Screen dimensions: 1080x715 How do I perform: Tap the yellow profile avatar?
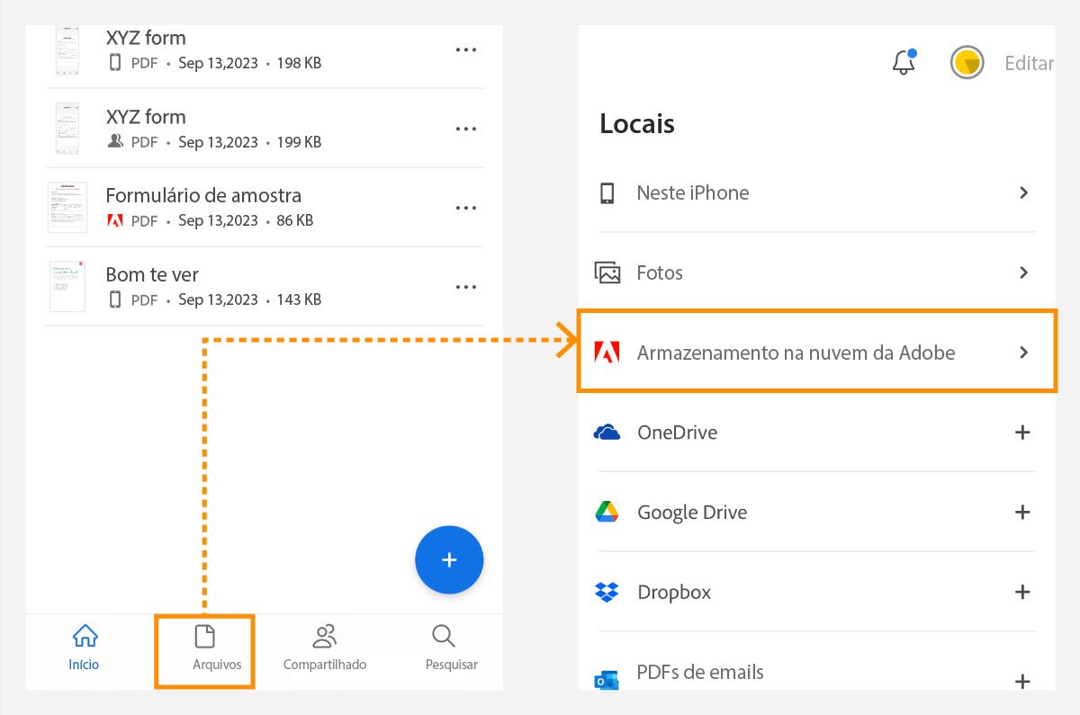pyautogui.click(x=967, y=63)
